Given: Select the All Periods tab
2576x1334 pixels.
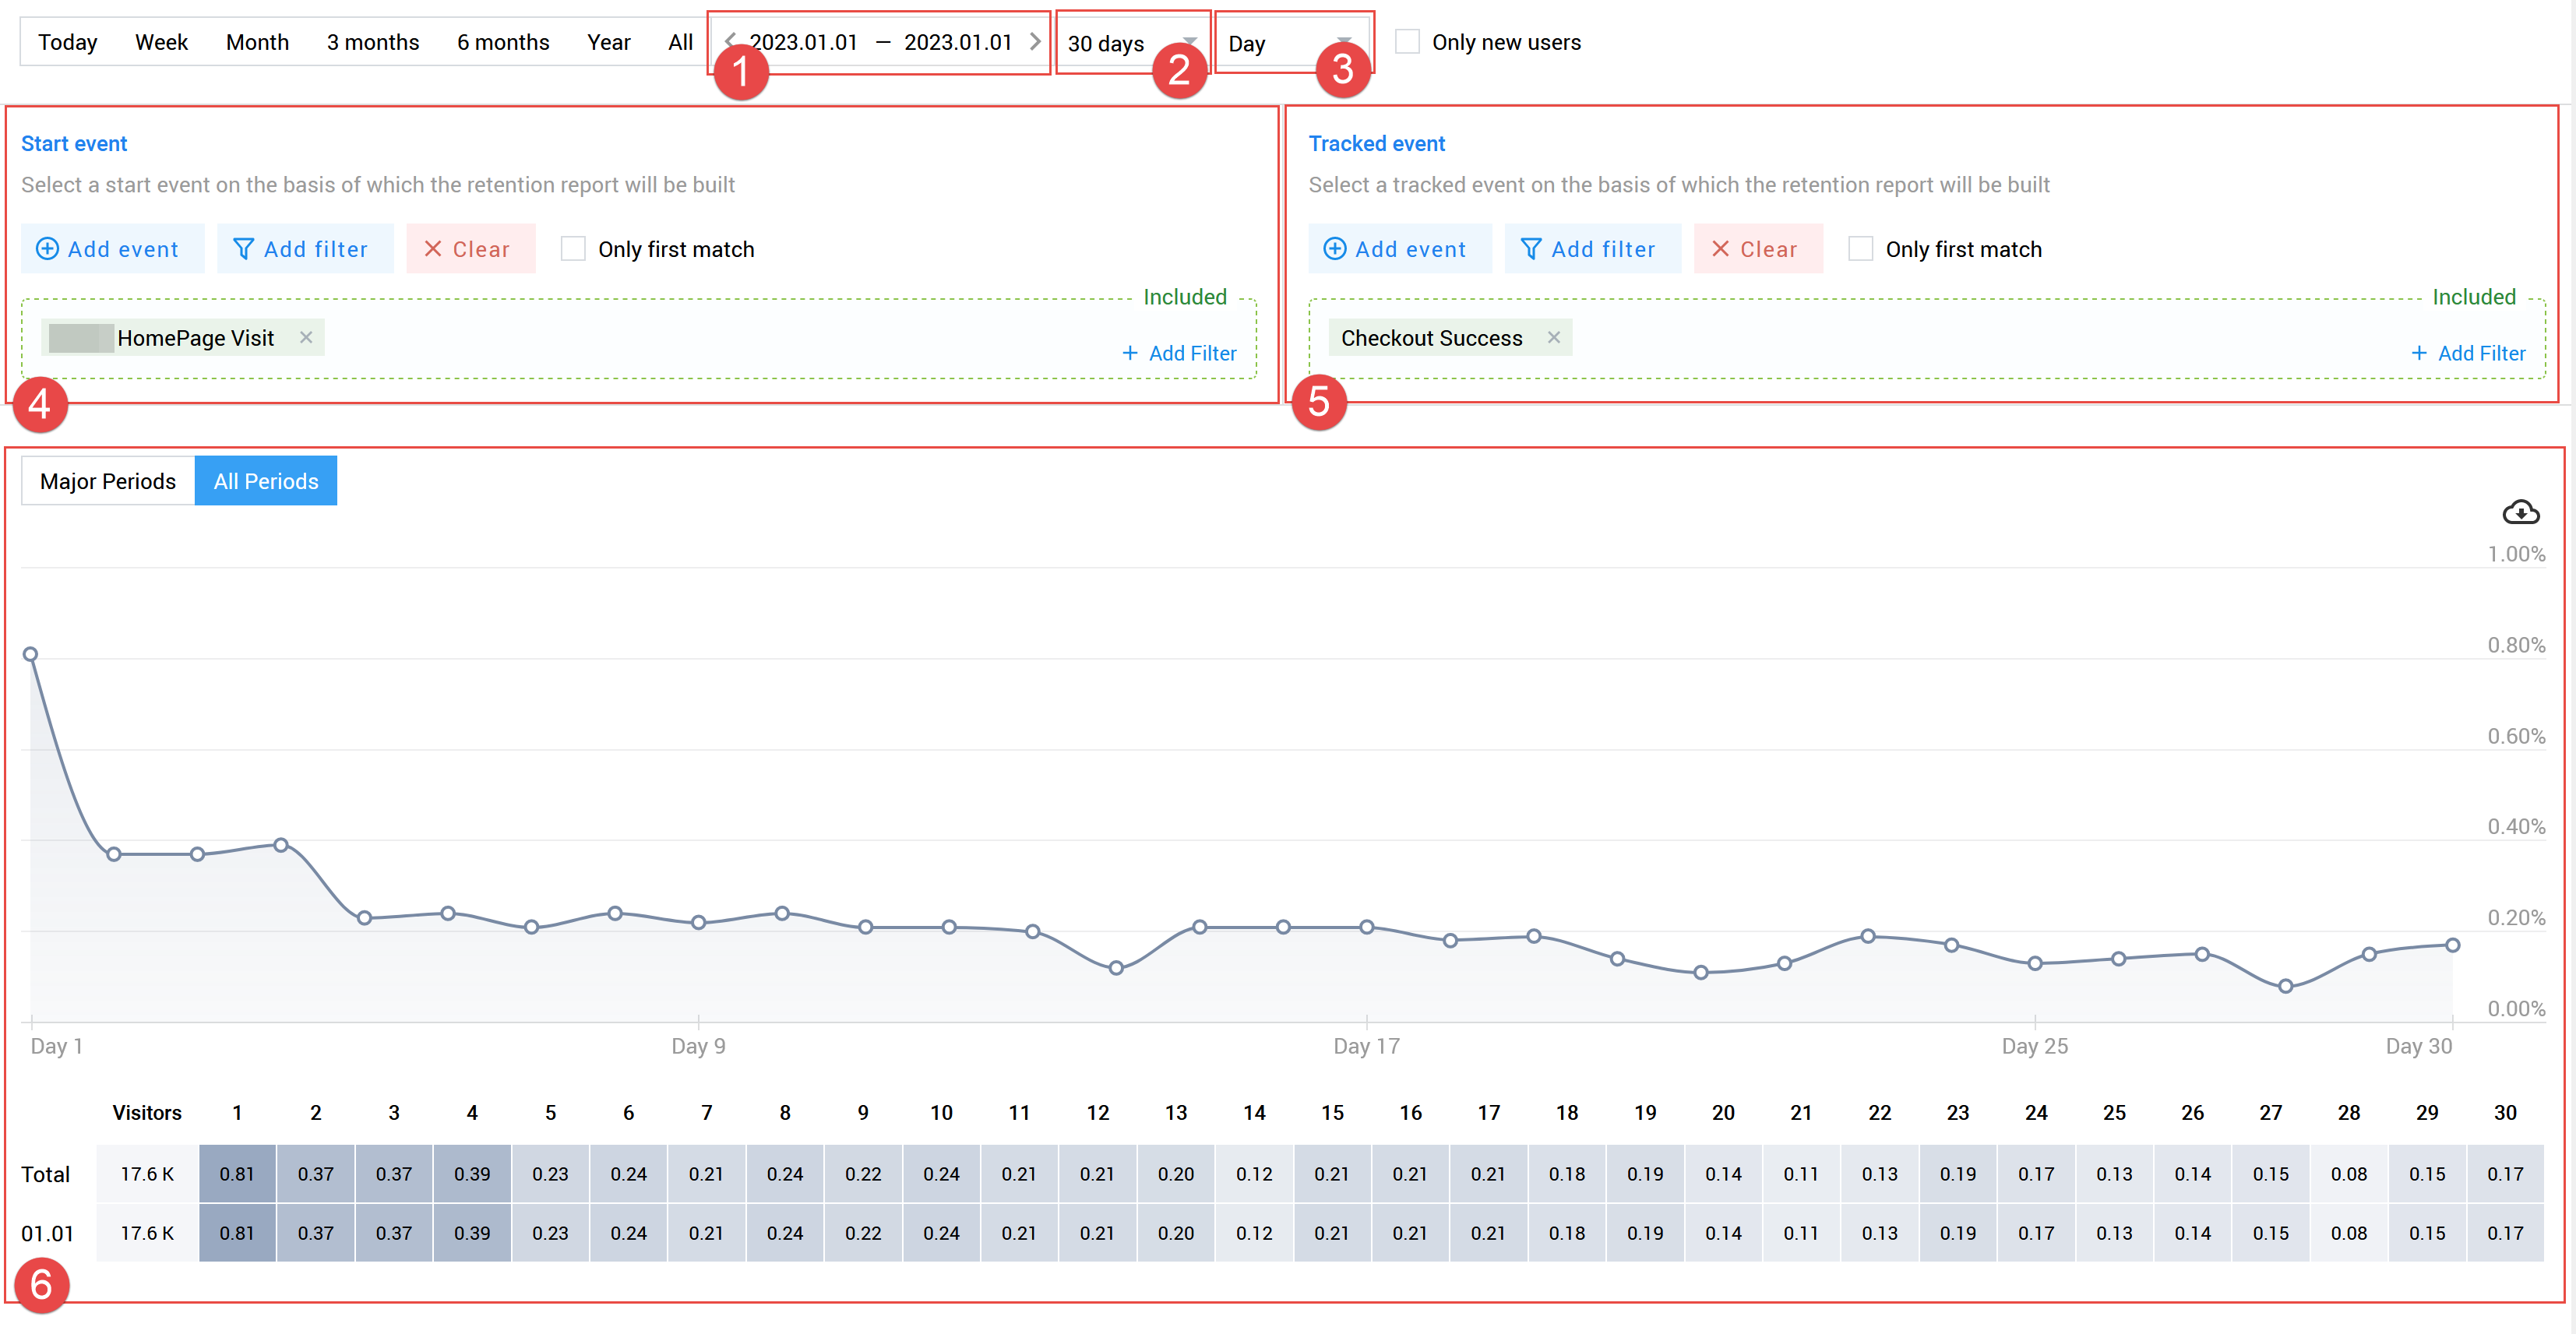Looking at the screenshot, I should click(x=266, y=480).
